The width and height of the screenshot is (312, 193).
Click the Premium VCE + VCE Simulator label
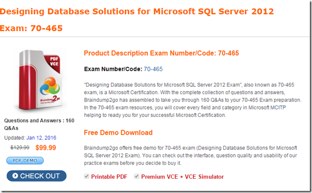click(x=182, y=177)
